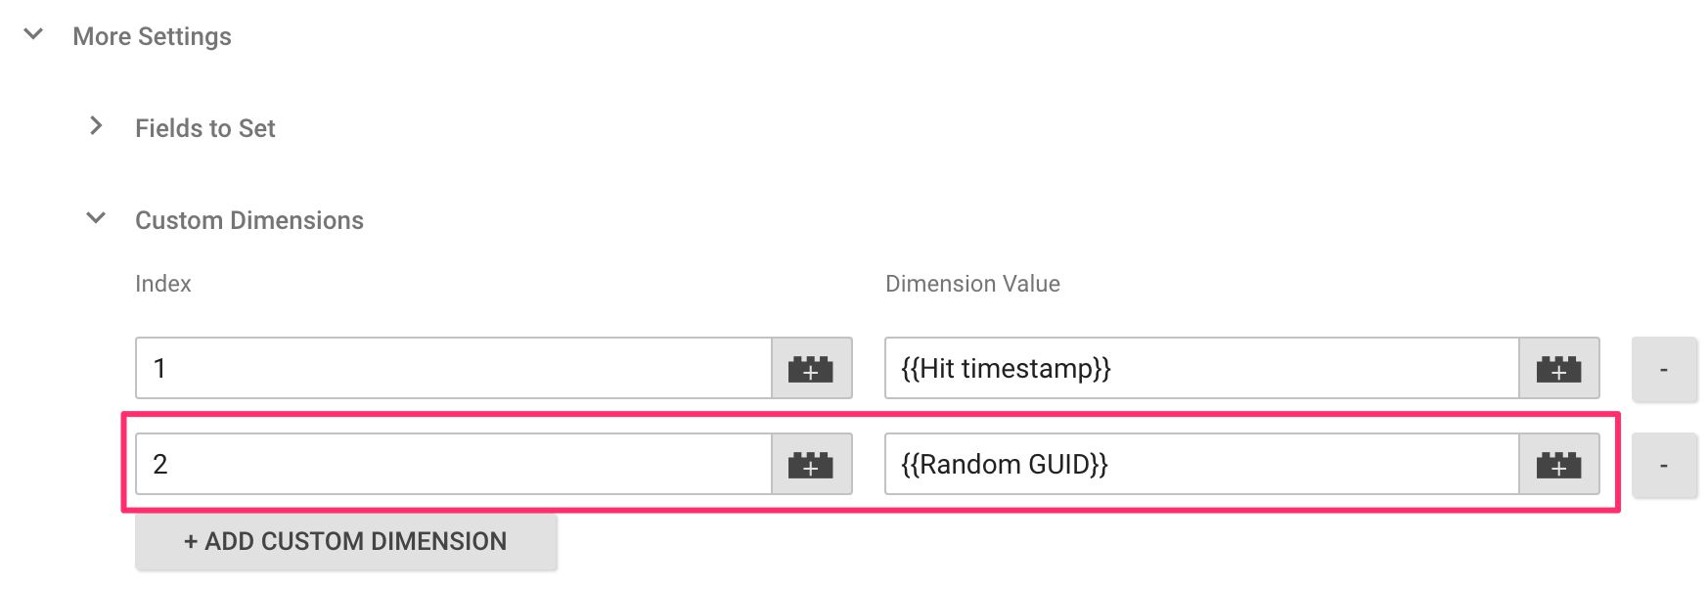Screen dimensions: 1708x591
Task: Click the More Settings heading text
Action: pos(152,36)
